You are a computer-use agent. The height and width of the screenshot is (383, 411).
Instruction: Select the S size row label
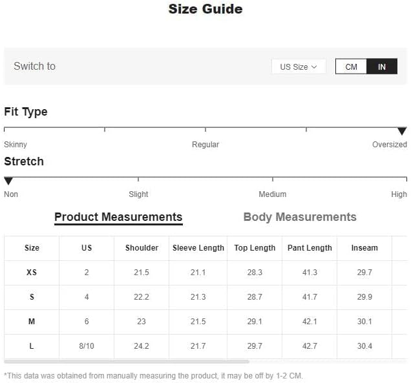tap(32, 297)
